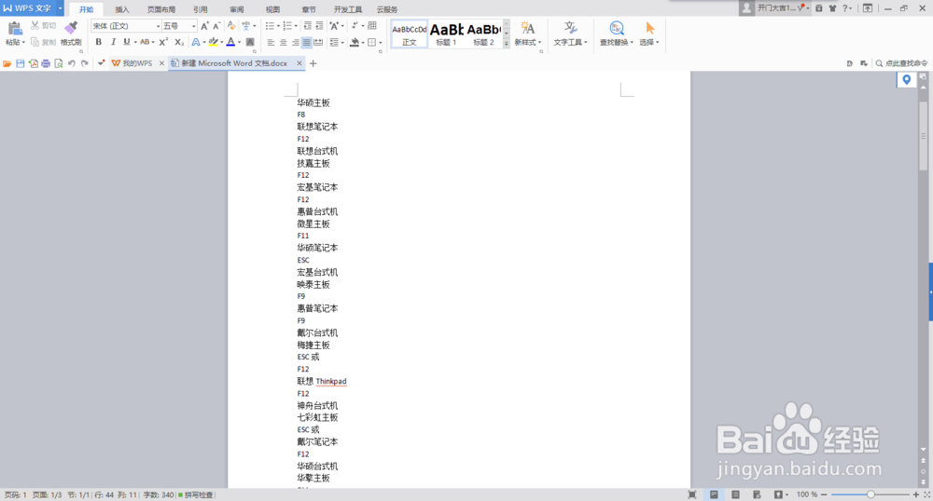
Task: Switch to the 插入 ribbon tab
Action: 122,9
